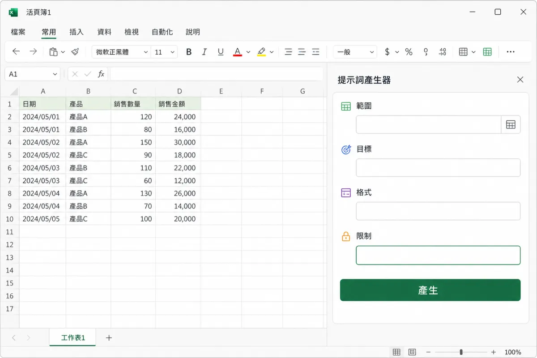Screen dimensions: 537x358
Task: Add a new sheet with plus button
Action: (109, 338)
